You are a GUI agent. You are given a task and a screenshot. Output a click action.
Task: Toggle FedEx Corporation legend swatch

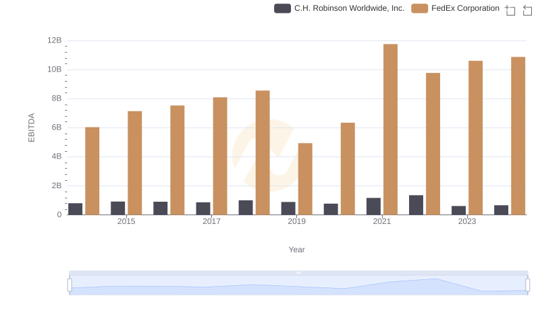point(419,8)
